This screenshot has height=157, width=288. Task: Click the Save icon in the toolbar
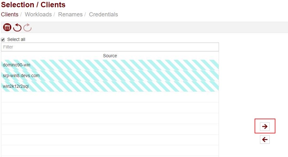pos(7,27)
